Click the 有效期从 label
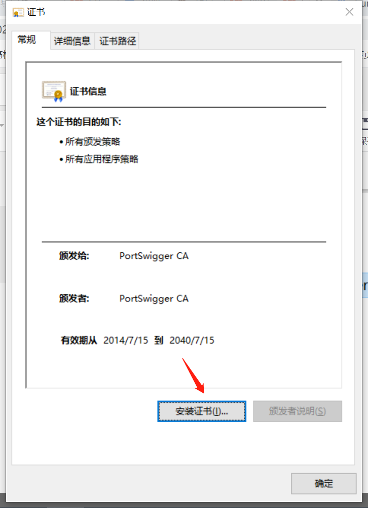This screenshot has height=508, width=368. point(79,340)
